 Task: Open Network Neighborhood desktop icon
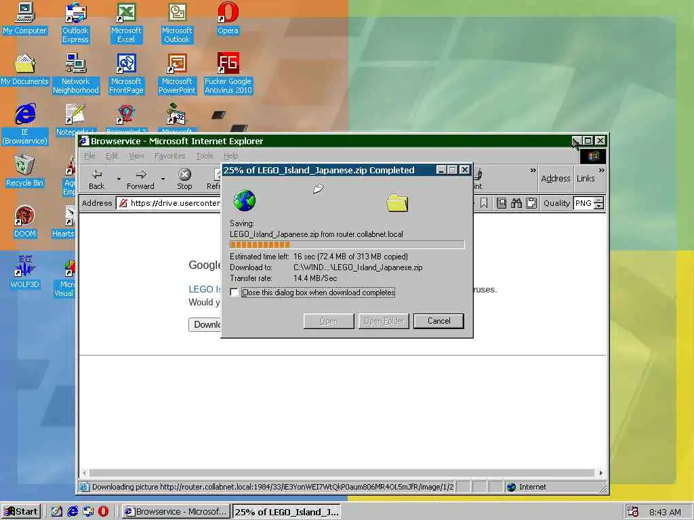[76, 73]
